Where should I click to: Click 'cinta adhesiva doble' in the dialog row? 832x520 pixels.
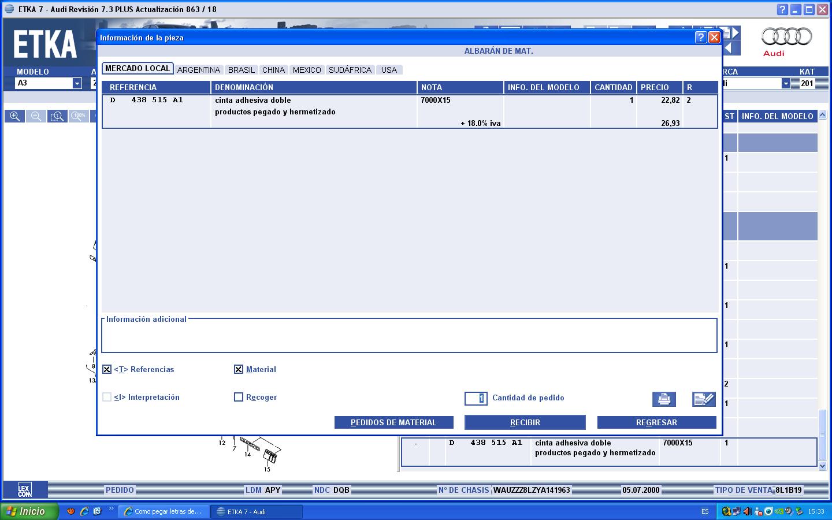pyautogui.click(x=253, y=100)
